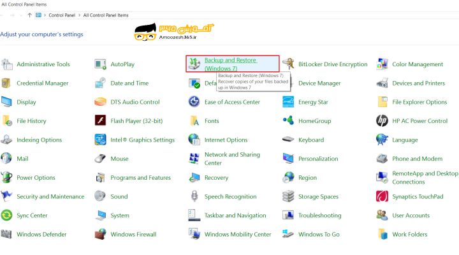Open Indexing Options link
459x255 pixels.
[40, 140]
